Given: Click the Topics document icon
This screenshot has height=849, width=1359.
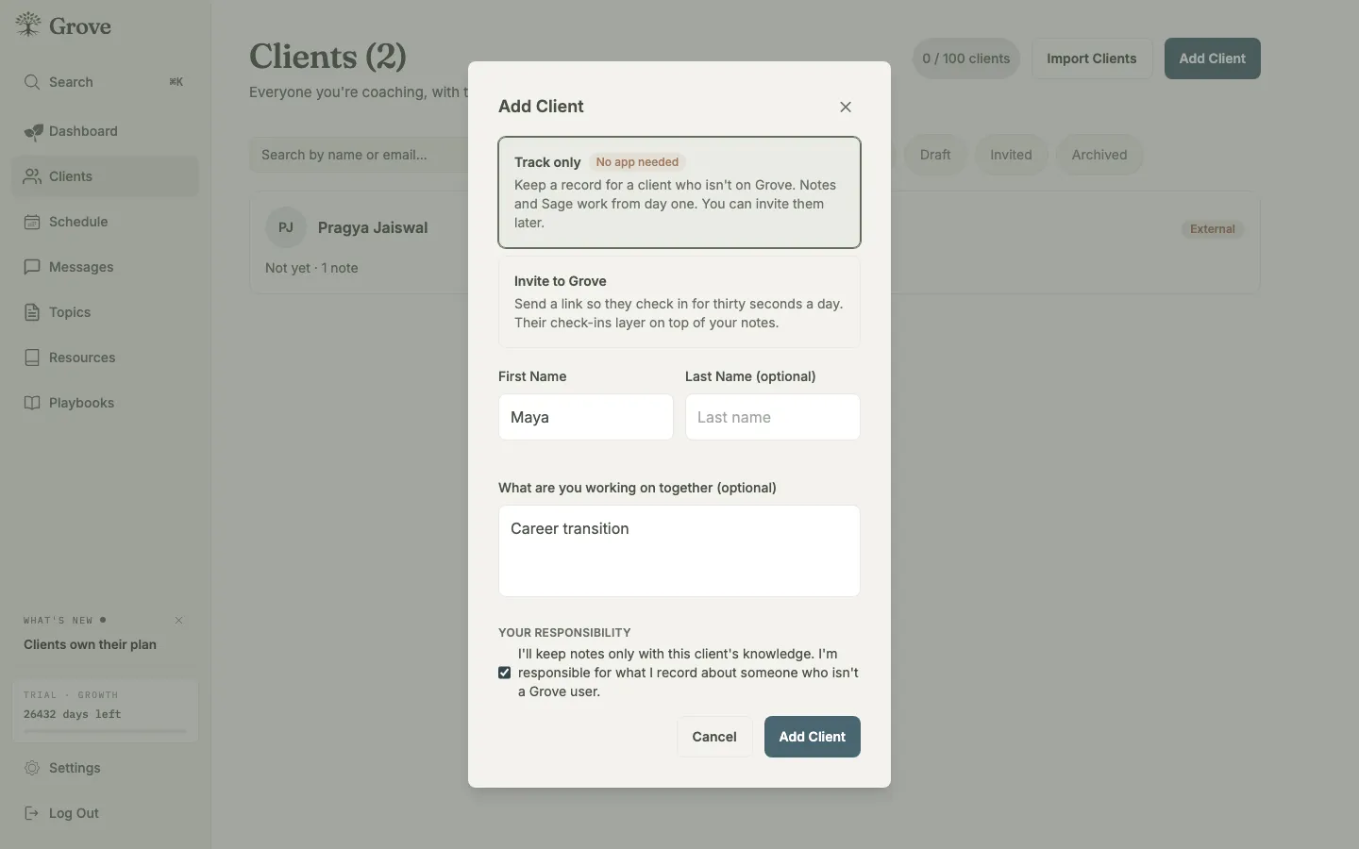Looking at the screenshot, I should point(32,312).
